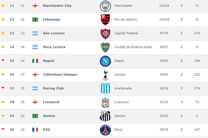Click the San Lorenzo club crest
The height and width of the screenshot is (138, 208).
(x=105, y=33)
